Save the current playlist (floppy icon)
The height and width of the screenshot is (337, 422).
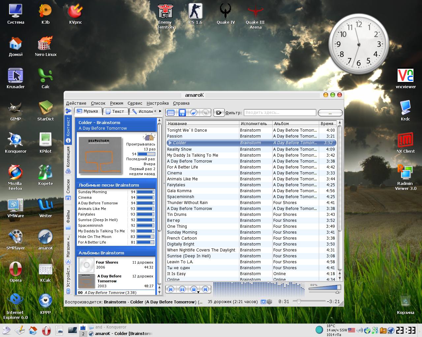[x=182, y=113]
